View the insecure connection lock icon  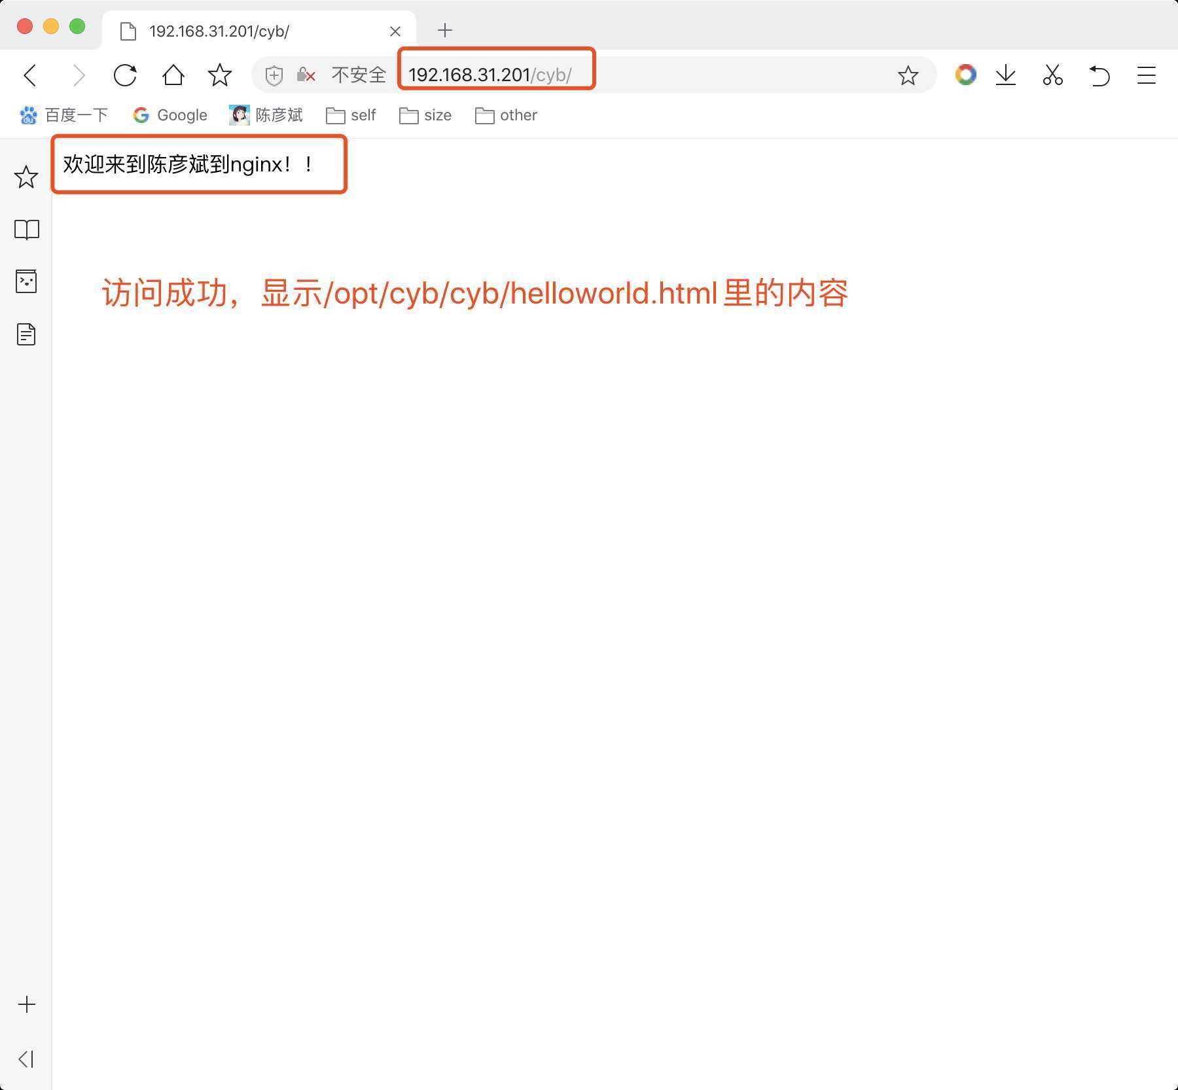pyautogui.click(x=306, y=75)
